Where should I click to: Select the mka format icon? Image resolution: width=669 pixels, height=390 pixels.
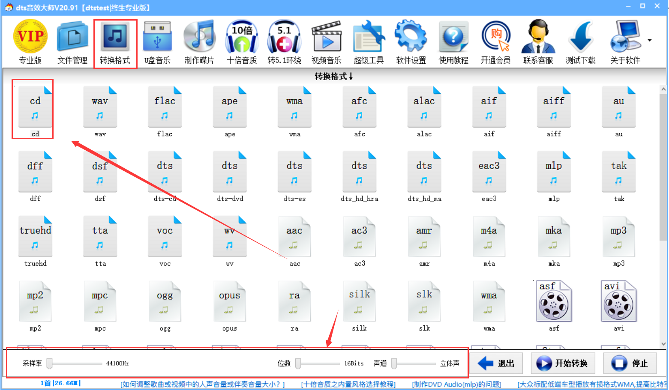(x=554, y=241)
